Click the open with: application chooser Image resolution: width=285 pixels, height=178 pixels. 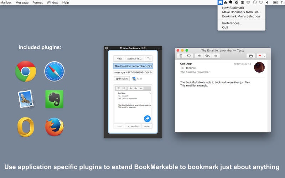(x=121, y=79)
